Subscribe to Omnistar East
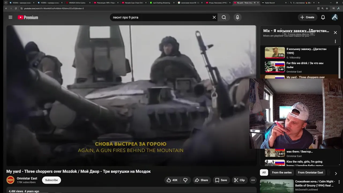 tap(51, 180)
